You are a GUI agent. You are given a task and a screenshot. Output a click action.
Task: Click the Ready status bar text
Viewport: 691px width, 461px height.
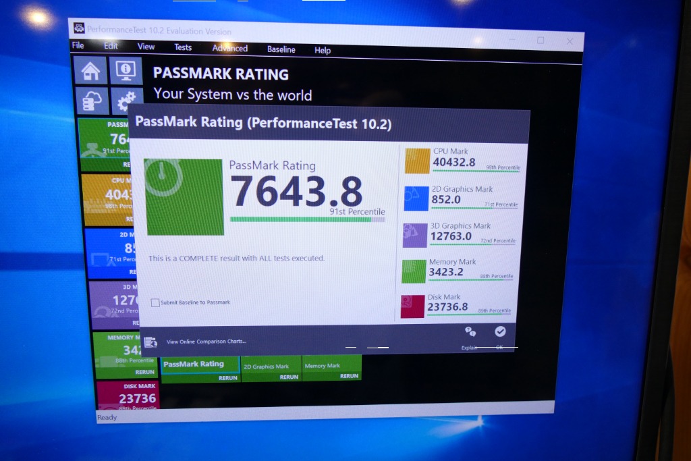pos(107,417)
